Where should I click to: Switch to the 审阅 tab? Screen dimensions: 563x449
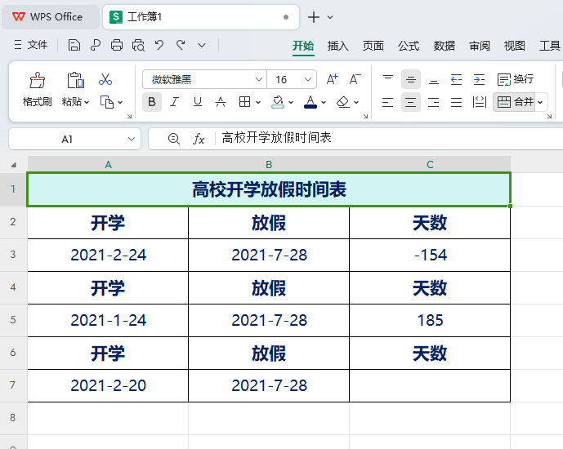(x=480, y=46)
